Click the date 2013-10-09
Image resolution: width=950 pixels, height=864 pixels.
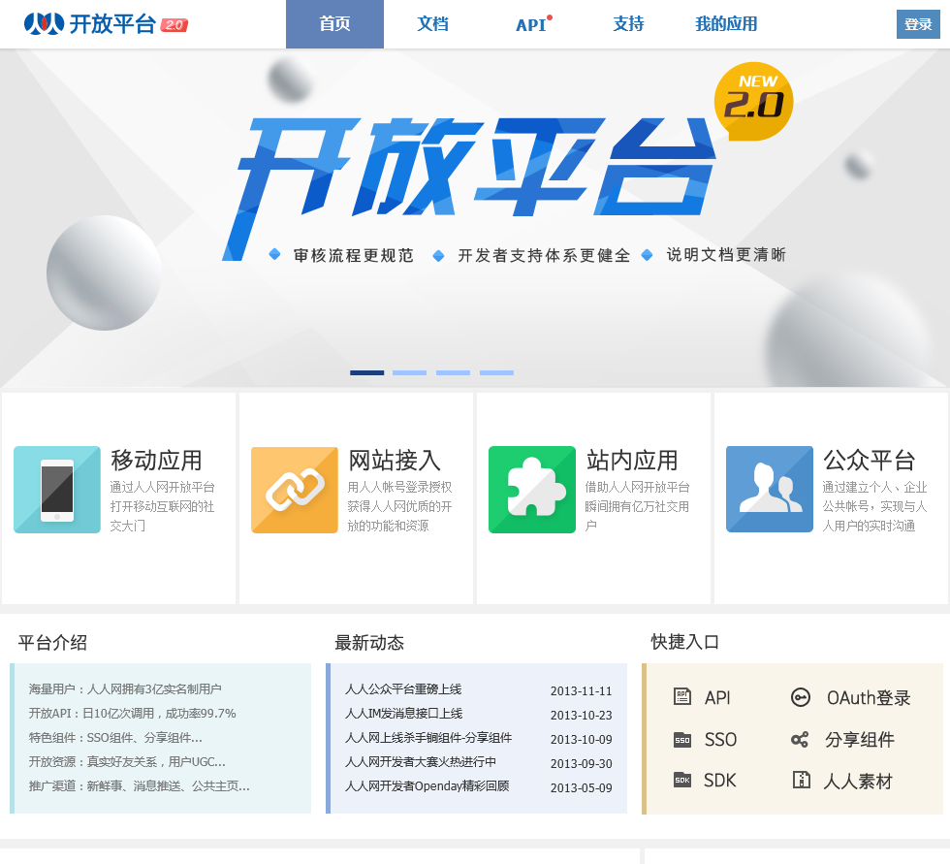581,739
